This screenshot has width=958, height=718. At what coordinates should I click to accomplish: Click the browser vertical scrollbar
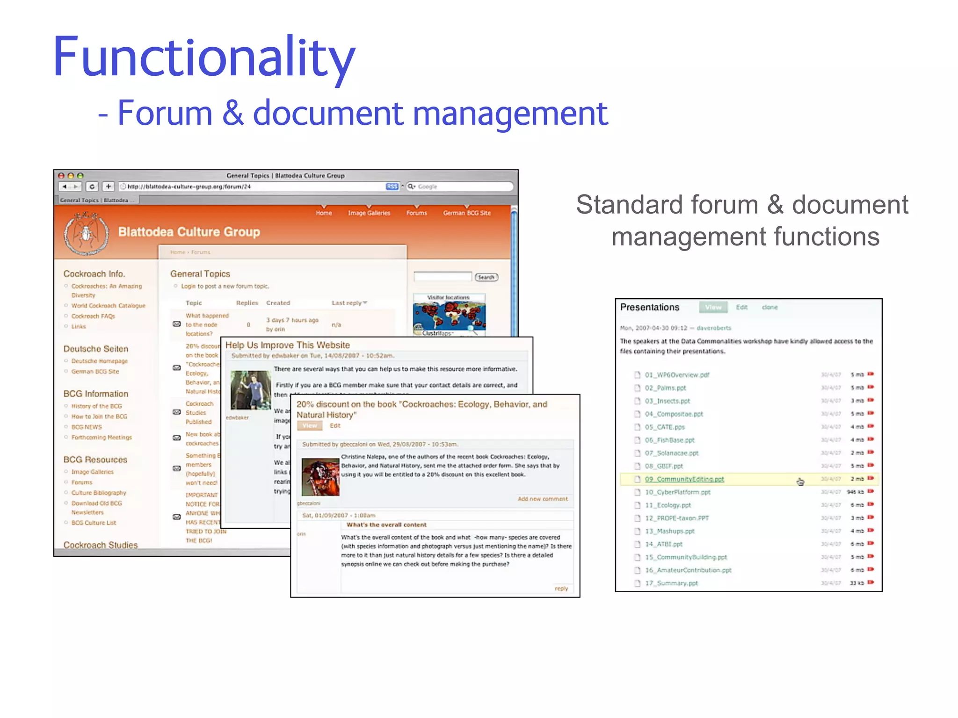coord(514,271)
